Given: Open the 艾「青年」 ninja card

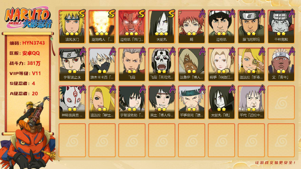Looking at the screenshot, I should 281,65.
